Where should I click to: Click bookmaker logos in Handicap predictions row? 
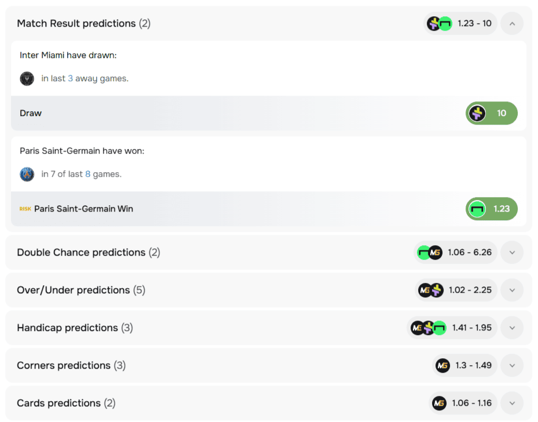tap(429, 328)
